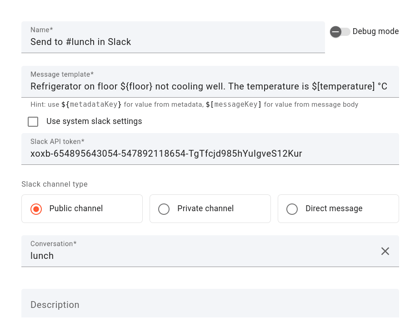
Task: Clear the Conversation field with the X icon
Action: coord(385,251)
